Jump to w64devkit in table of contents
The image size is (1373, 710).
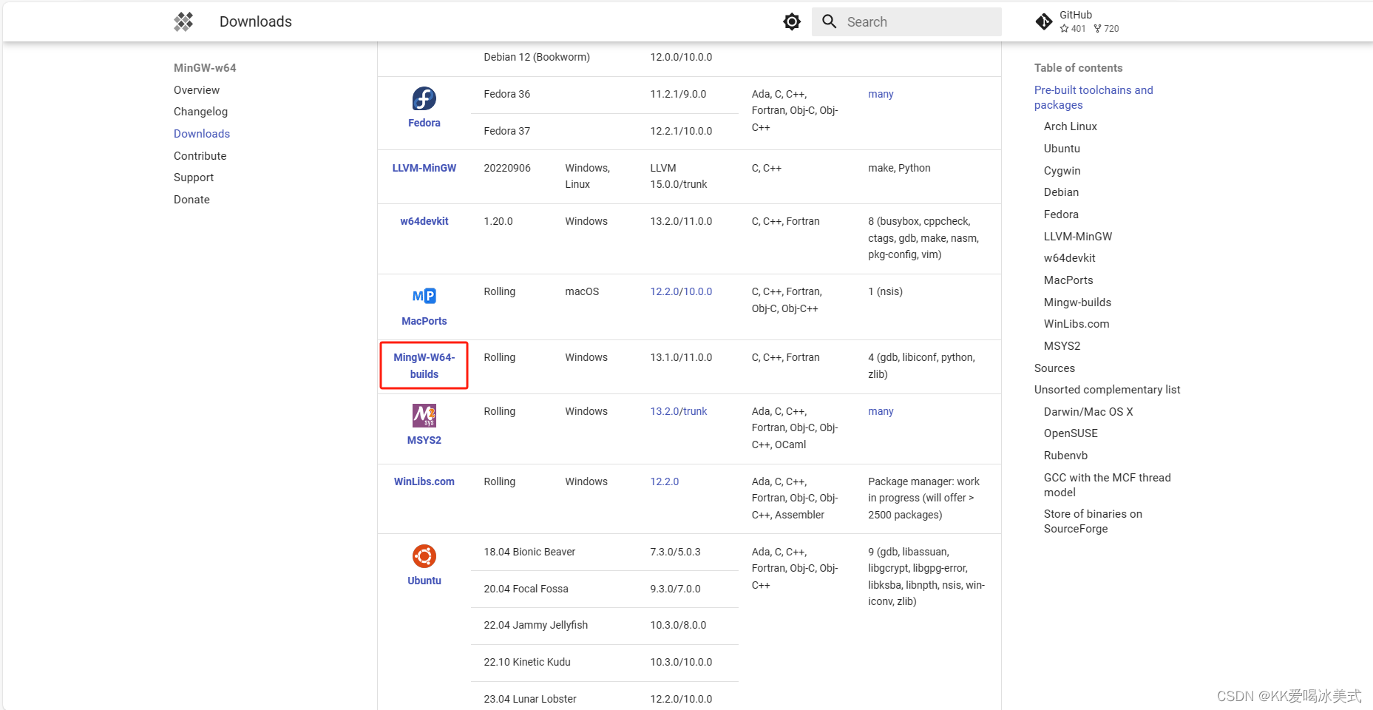point(1070,258)
